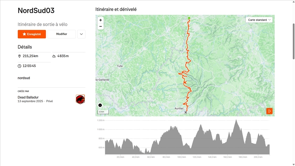
Task: Click the NordSud03 route title
Action: coord(36,10)
